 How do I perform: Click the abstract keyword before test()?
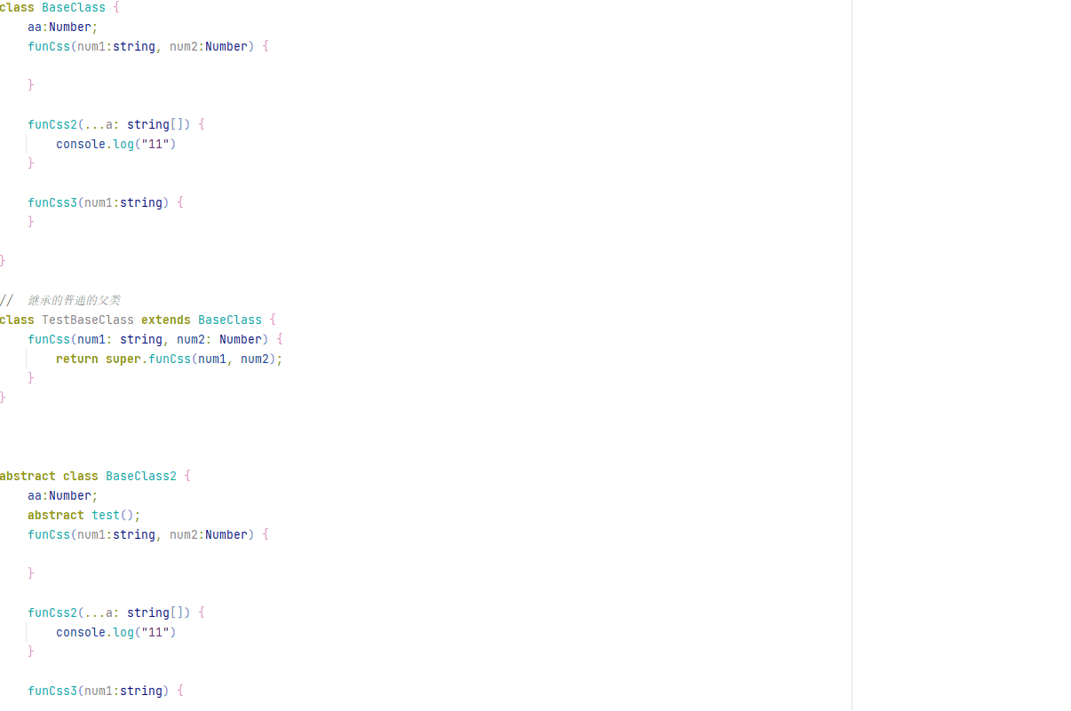(55, 515)
